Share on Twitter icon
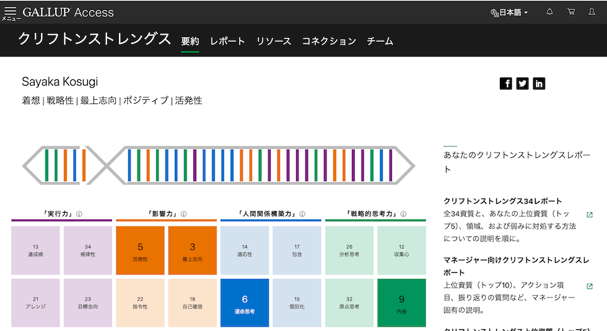This screenshot has height=331, width=607. pyautogui.click(x=522, y=83)
